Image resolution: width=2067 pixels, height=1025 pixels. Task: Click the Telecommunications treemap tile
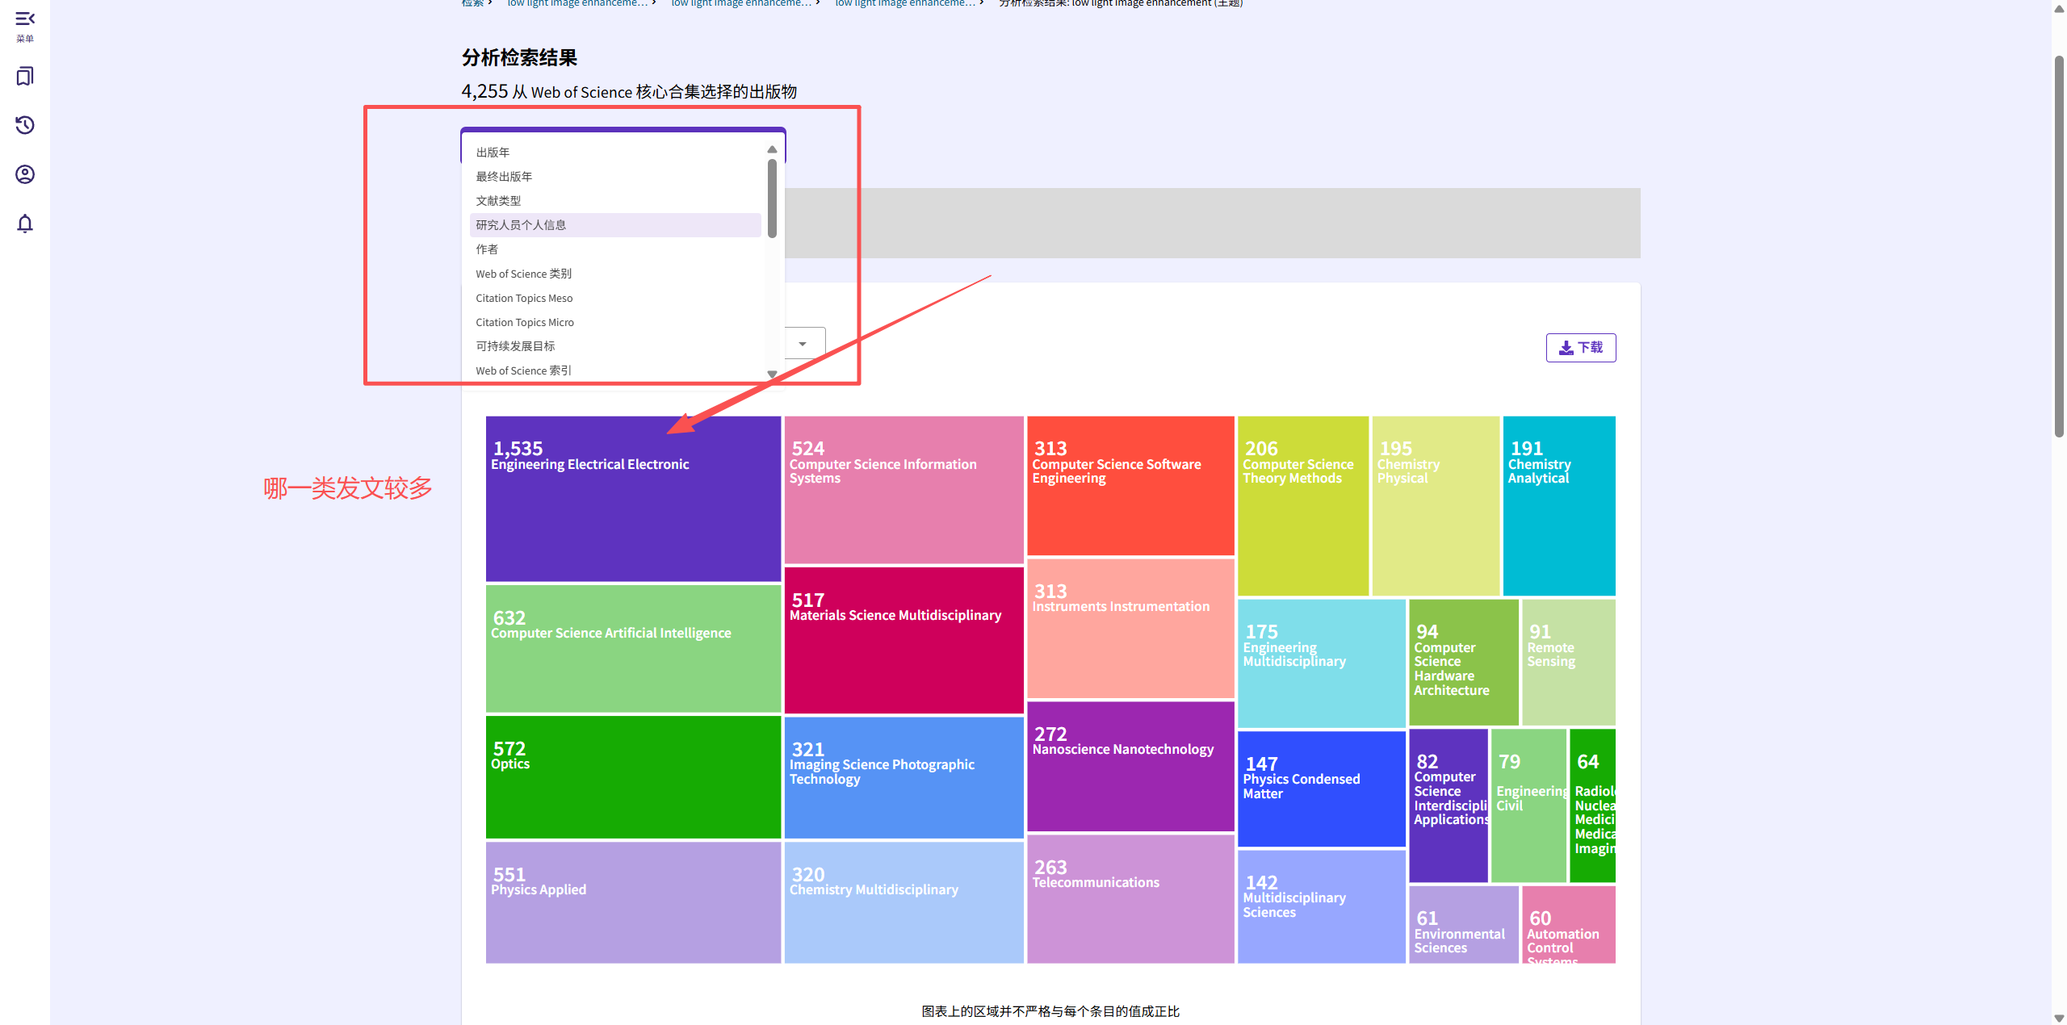click(1130, 898)
